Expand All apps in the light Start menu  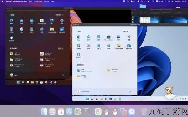(126, 32)
